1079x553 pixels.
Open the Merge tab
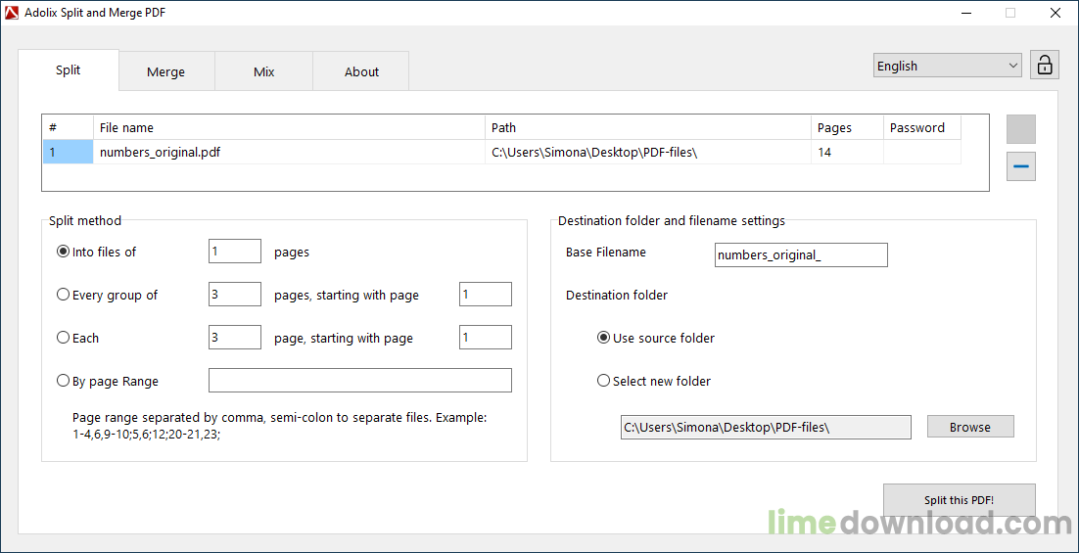point(165,71)
